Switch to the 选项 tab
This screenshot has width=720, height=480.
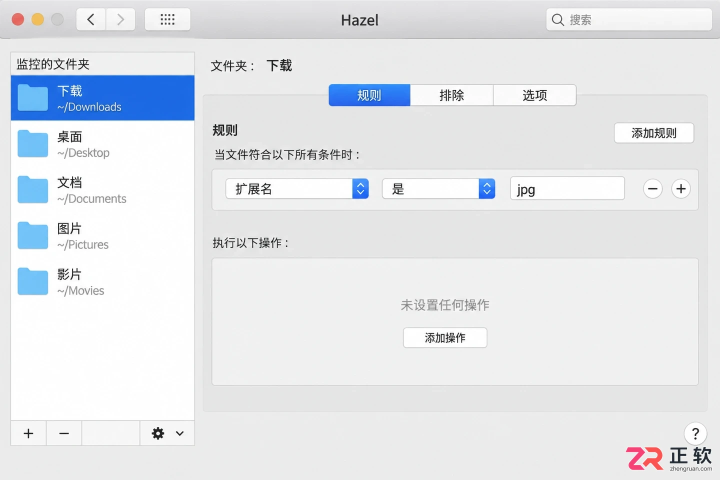(535, 95)
